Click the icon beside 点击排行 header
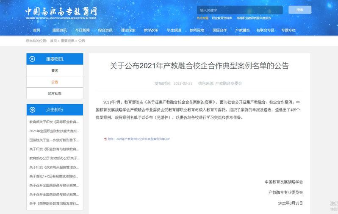 pyautogui.click(x=32, y=109)
